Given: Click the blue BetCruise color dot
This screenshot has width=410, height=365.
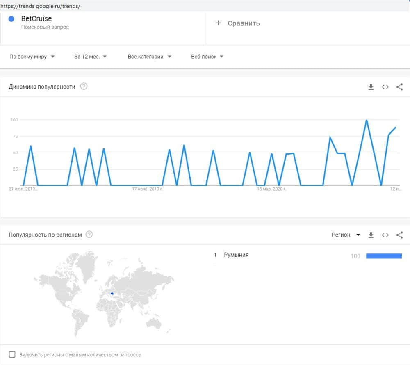Looking at the screenshot, I should (11, 19).
